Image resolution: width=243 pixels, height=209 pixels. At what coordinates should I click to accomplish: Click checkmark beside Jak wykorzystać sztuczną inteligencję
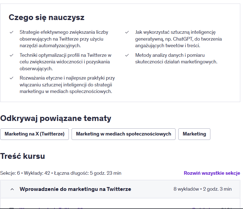pos(127,32)
